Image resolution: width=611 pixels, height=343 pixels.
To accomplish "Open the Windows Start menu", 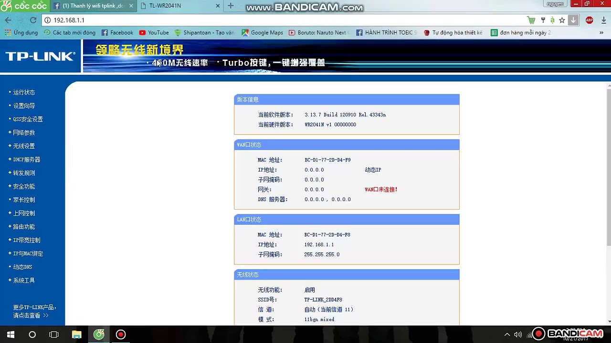I will 11,334.
